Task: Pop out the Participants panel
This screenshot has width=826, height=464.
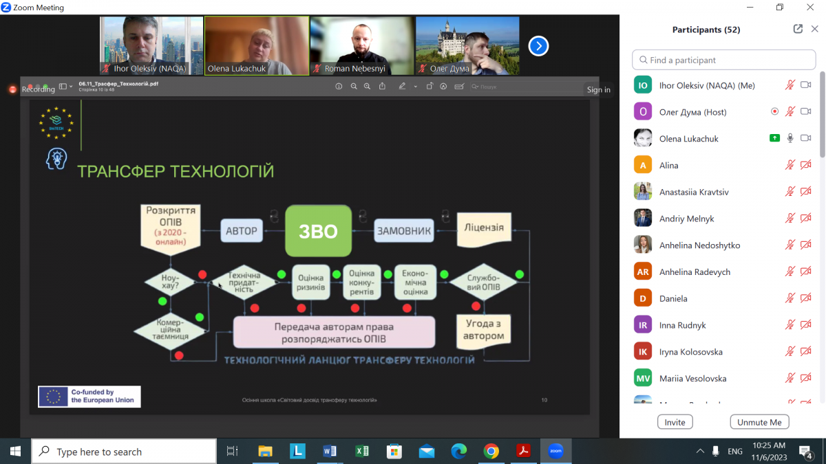Action: pos(798,29)
